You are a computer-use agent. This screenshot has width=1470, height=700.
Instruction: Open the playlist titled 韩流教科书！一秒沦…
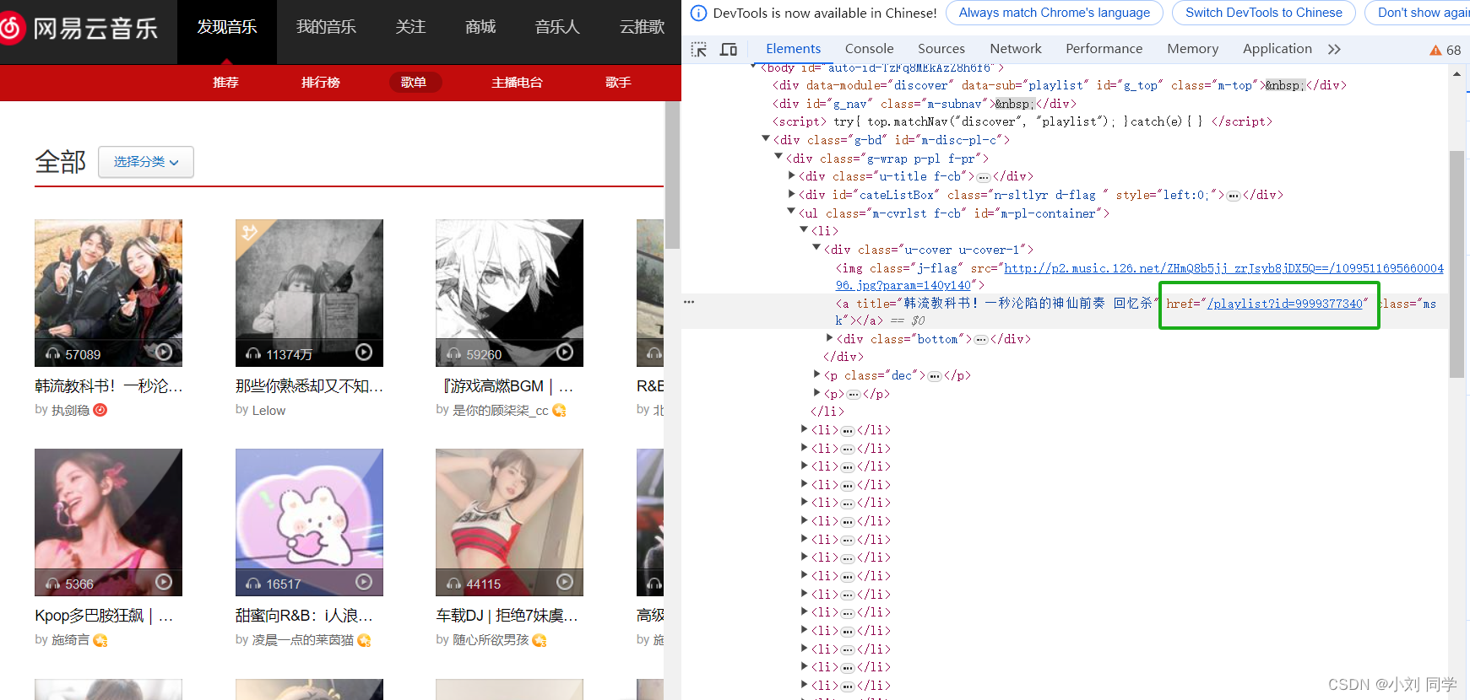point(109,386)
